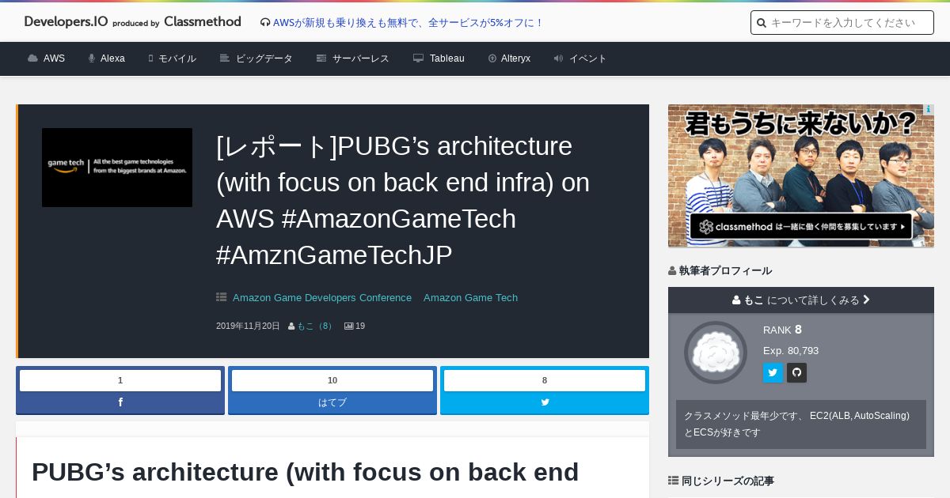950x498 pixels.
Task: Open author's Twitter profile icon
Action: 773,373
